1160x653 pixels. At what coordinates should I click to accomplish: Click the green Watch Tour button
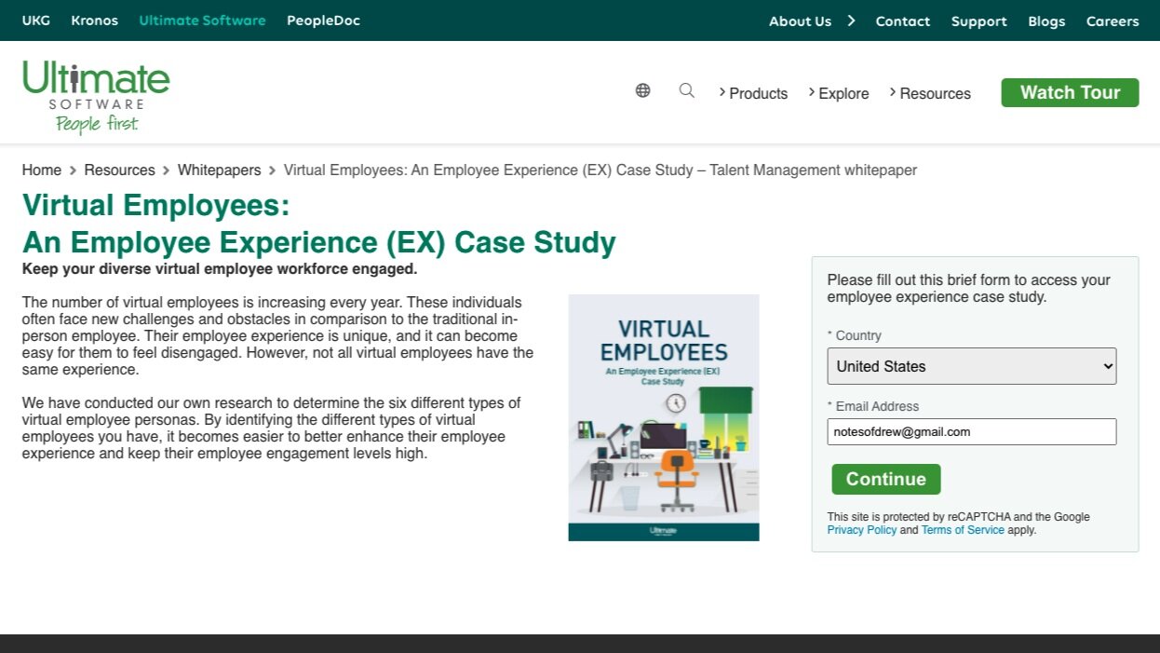coord(1070,92)
